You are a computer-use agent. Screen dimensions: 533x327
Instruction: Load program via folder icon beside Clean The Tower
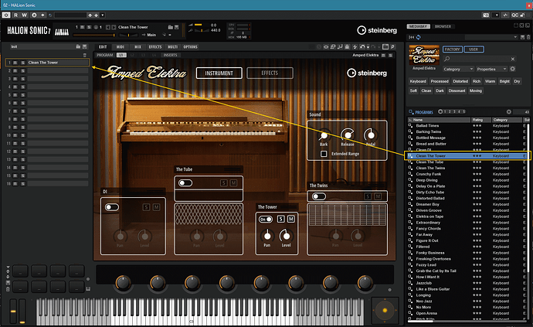point(170,27)
